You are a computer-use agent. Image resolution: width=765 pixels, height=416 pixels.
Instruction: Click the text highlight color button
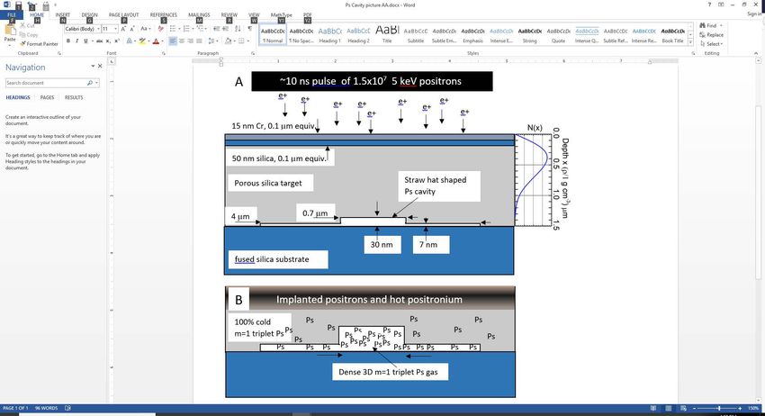[x=142, y=41]
